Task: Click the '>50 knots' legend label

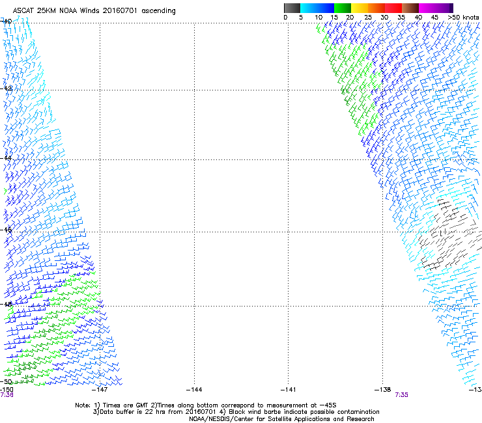Action: tap(464, 18)
